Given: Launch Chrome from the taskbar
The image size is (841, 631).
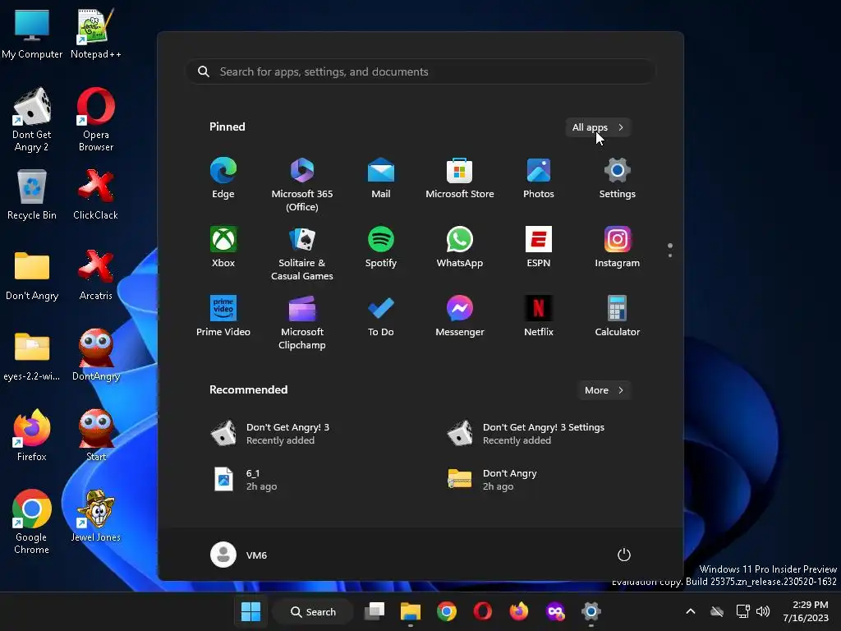Looking at the screenshot, I should pos(446,611).
